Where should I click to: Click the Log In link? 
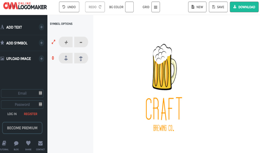12,114
